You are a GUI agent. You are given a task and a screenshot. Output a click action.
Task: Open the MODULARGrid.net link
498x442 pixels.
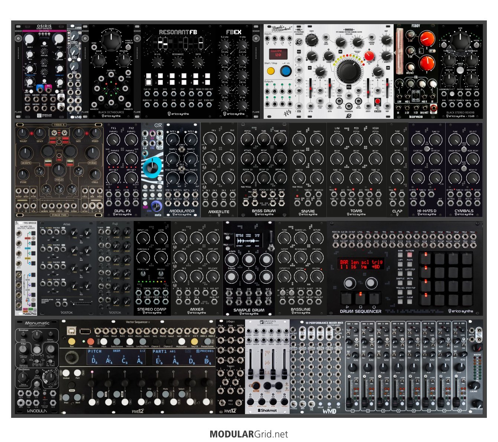pos(249,434)
